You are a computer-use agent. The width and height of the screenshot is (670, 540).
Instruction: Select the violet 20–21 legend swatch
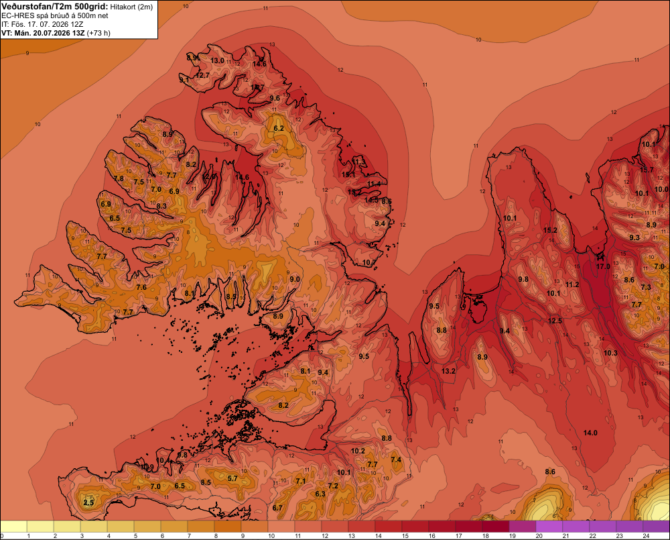tap(549, 527)
